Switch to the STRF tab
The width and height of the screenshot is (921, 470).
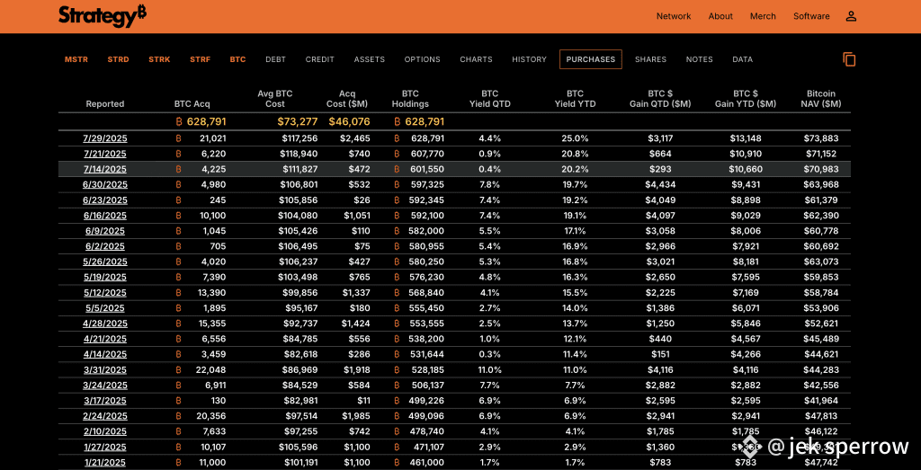(x=200, y=59)
